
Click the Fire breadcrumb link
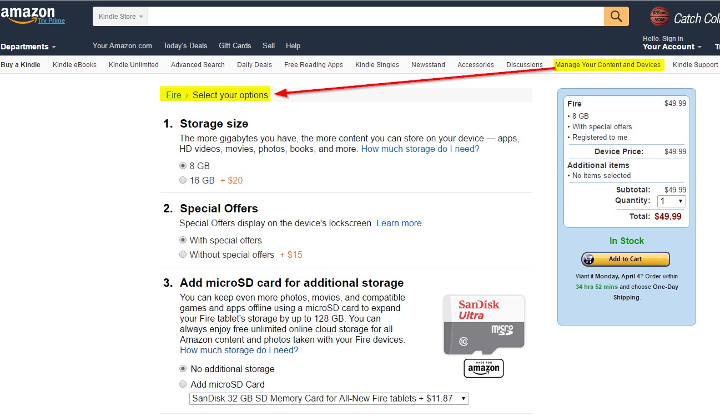[174, 95]
